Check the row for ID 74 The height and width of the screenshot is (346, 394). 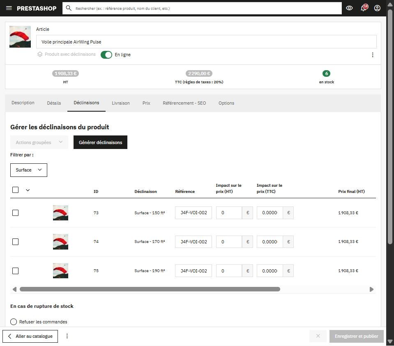[x=15, y=242]
